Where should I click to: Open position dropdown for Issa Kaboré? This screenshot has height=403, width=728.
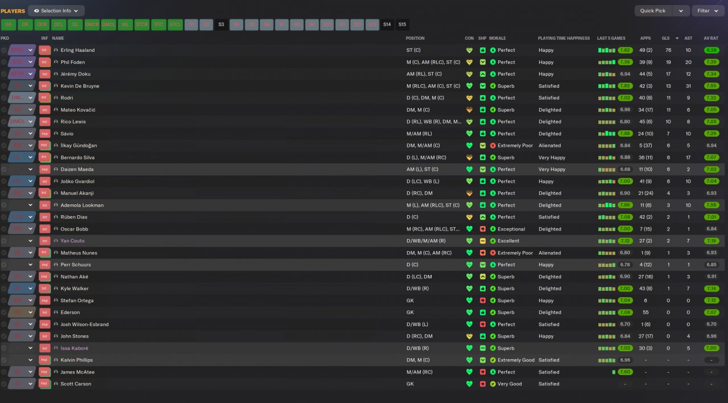coord(31,348)
